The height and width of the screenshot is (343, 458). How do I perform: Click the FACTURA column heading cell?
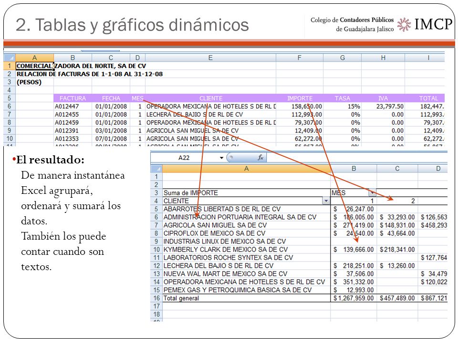click(73, 98)
